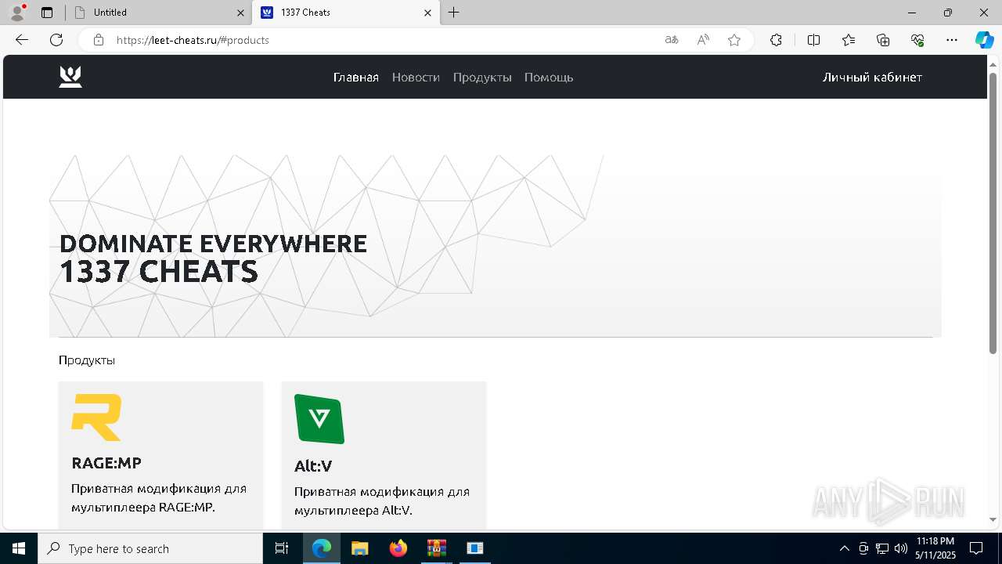Add a new browser tab
1002x564 pixels.
pyautogui.click(x=454, y=13)
